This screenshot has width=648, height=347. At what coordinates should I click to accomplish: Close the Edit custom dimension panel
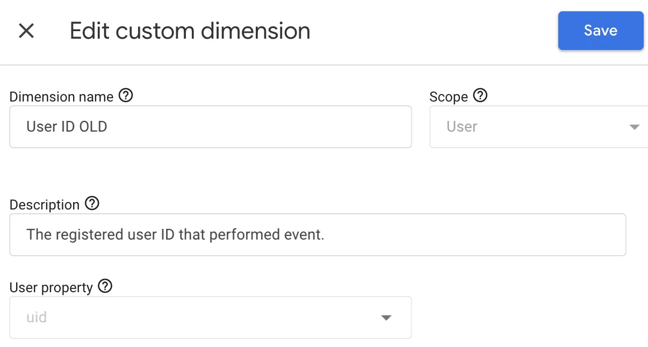pyautogui.click(x=26, y=31)
